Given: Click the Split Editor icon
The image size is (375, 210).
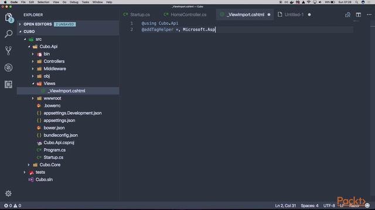Looking at the screenshot, I should tap(358, 15).
